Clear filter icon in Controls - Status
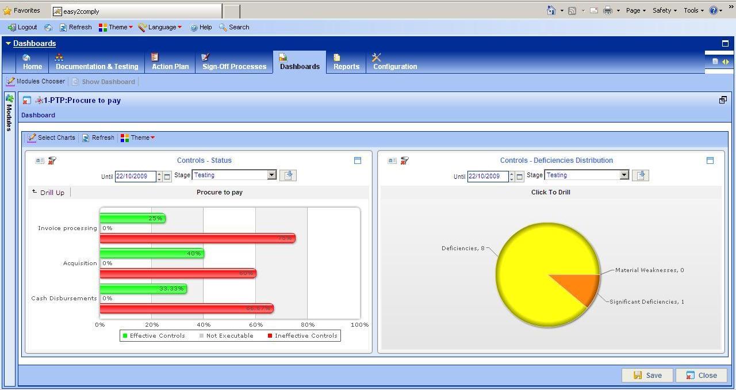Viewport: 736px width, 390px height. pos(52,160)
